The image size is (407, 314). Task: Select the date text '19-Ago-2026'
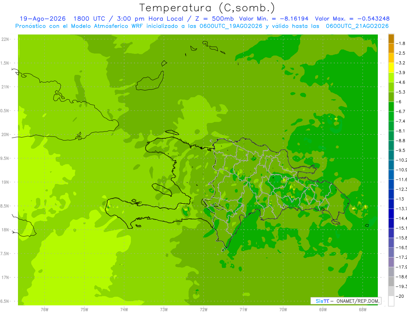point(42,19)
